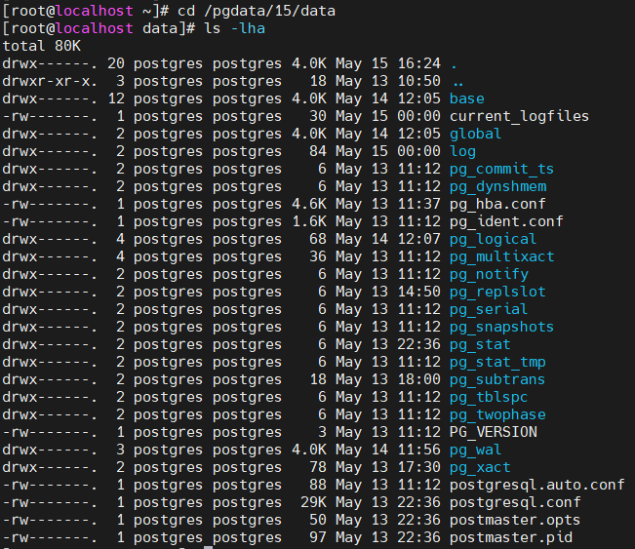
Task: Click the PG_VERSION file name
Action: [x=493, y=432]
